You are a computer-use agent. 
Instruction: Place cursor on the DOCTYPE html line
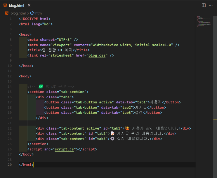[34, 19]
